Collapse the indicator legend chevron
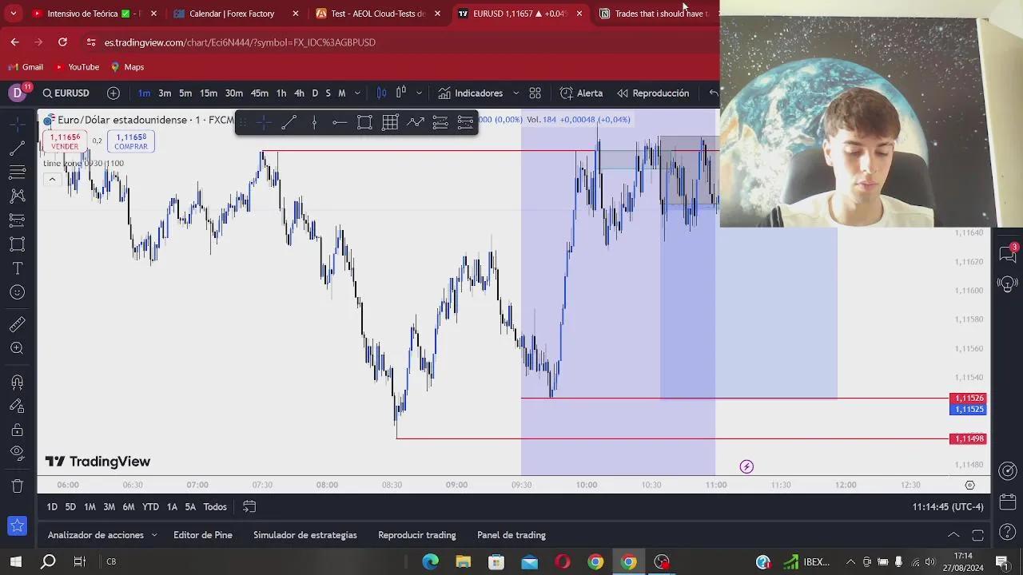Image resolution: width=1023 pixels, height=575 pixels. click(52, 180)
